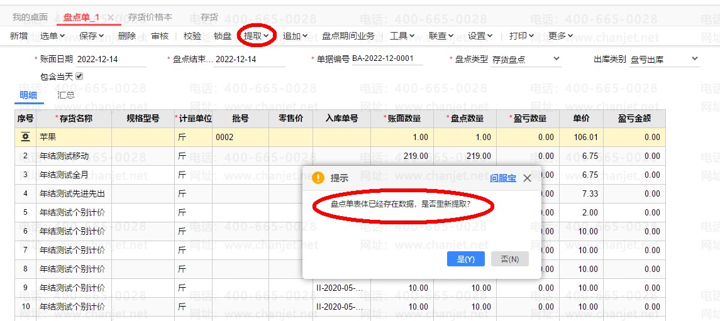720x321 pixels.
Task: Expand the 联查 dropdown
Action: pos(441,36)
